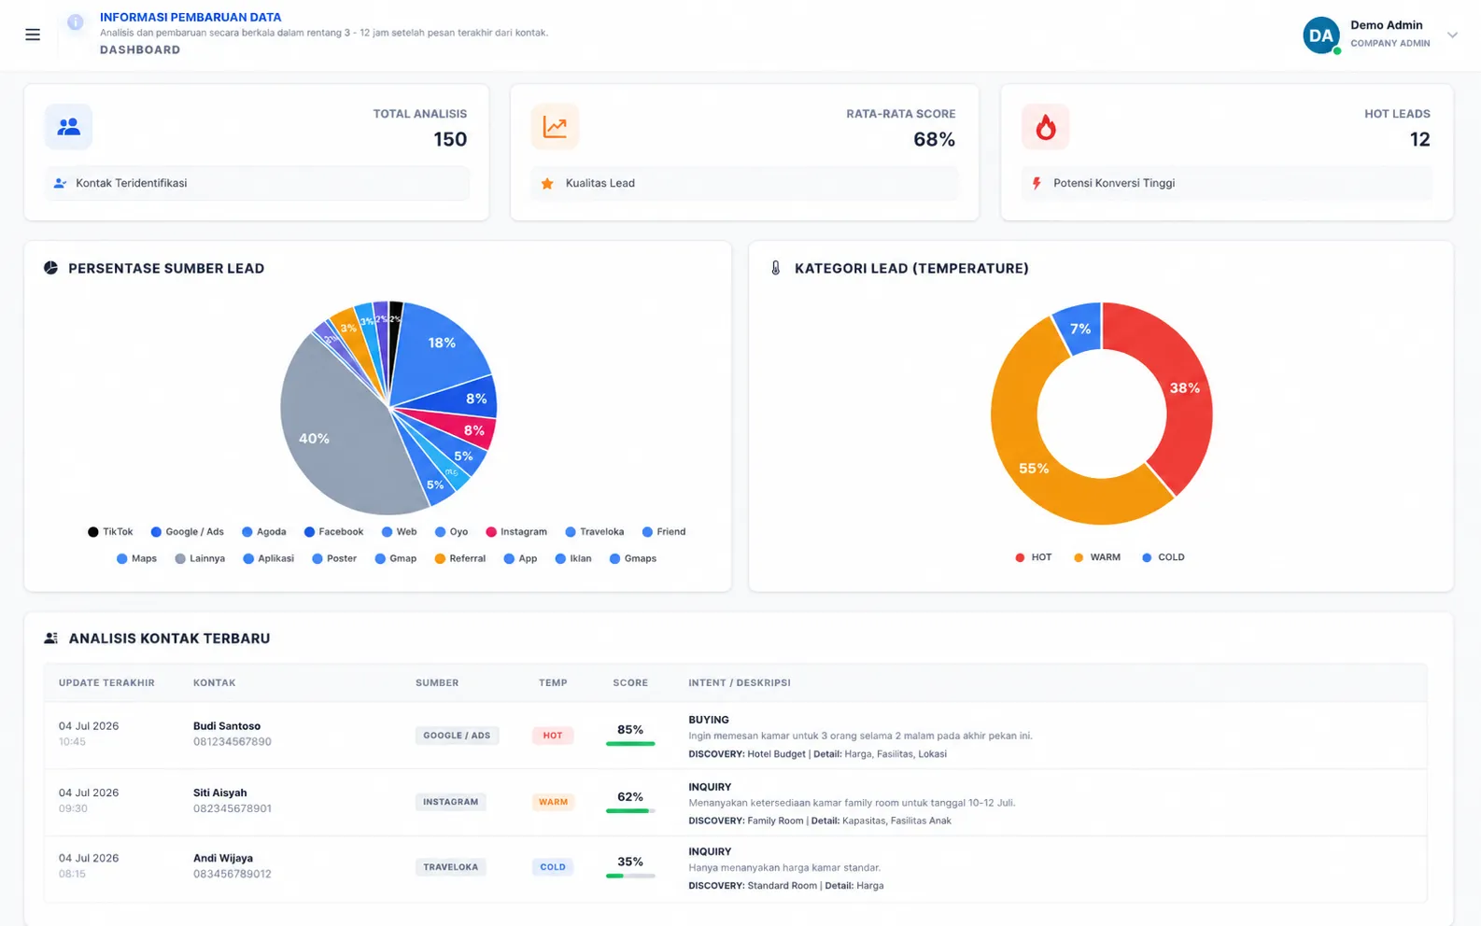Click the Hot Leads flame icon

pyautogui.click(x=1045, y=127)
